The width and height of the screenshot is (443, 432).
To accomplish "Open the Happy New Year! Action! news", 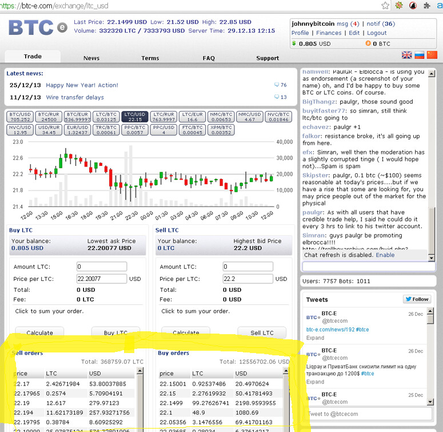I will (x=82, y=85).
